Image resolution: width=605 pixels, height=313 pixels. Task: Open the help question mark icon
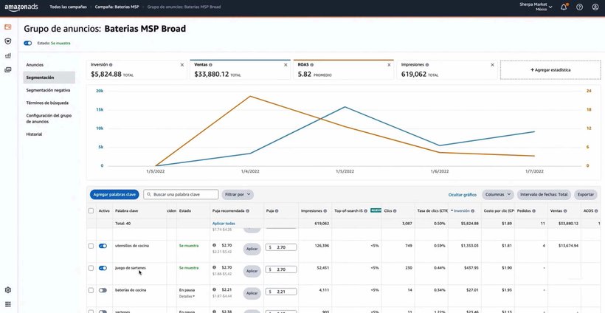coord(579,7)
